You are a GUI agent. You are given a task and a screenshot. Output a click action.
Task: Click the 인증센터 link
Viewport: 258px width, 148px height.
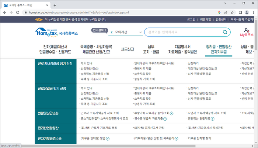[x=221, y=20]
